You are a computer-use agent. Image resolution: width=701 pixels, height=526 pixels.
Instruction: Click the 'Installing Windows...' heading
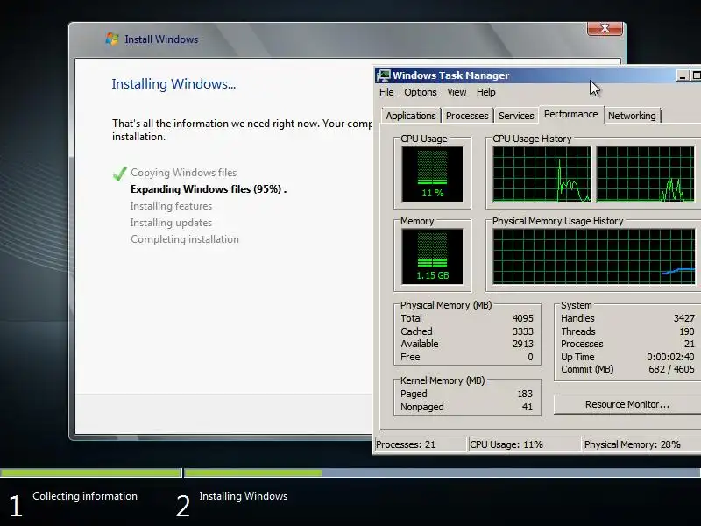tap(173, 84)
